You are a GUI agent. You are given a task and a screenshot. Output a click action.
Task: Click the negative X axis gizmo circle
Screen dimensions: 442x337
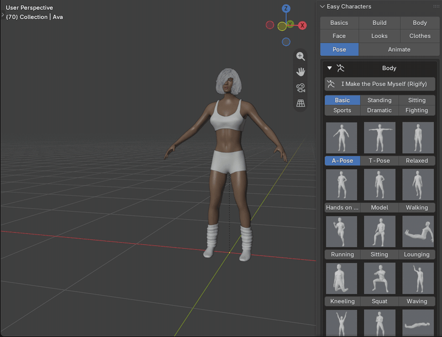(x=270, y=25)
